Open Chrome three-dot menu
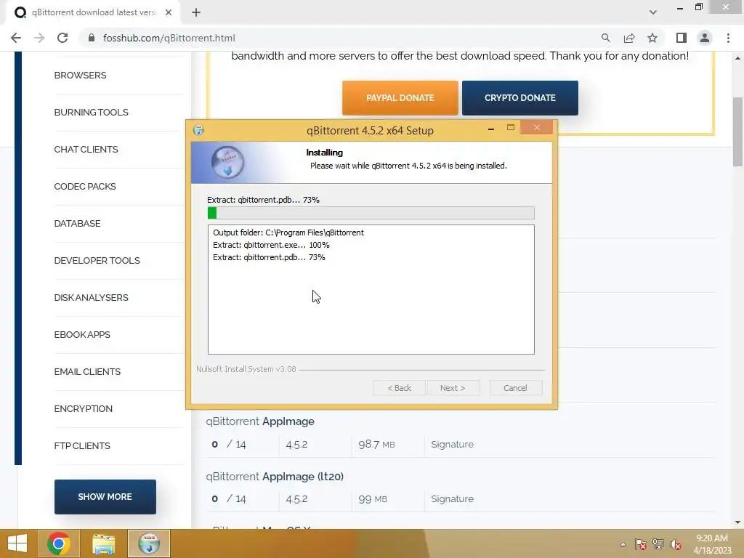 pyautogui.click(x=728, y=38)
